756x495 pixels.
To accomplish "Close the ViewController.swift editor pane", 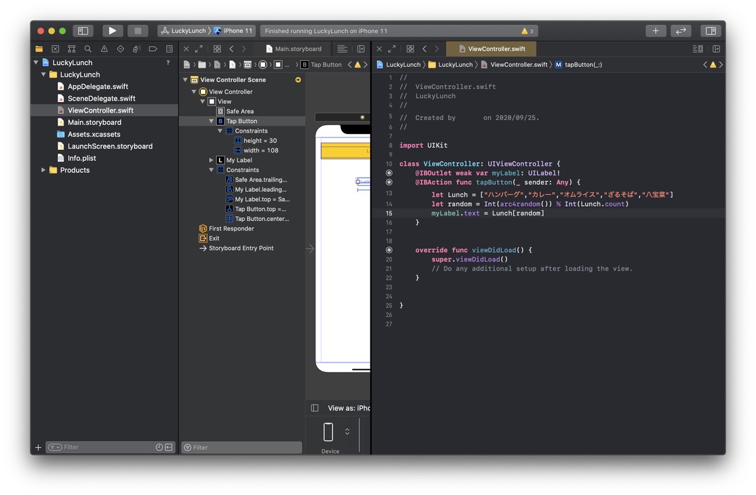I will (380, 49).
